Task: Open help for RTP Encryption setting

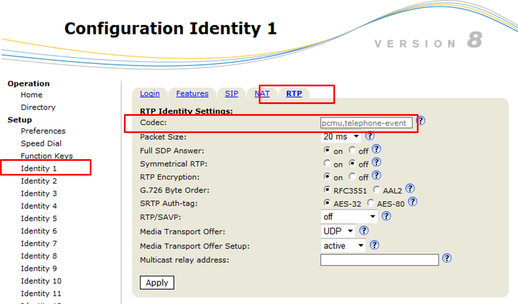Action: pos(376,175)
